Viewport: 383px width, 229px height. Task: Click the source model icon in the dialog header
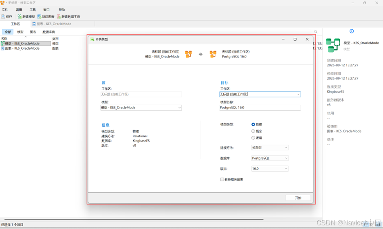(188, 54)
